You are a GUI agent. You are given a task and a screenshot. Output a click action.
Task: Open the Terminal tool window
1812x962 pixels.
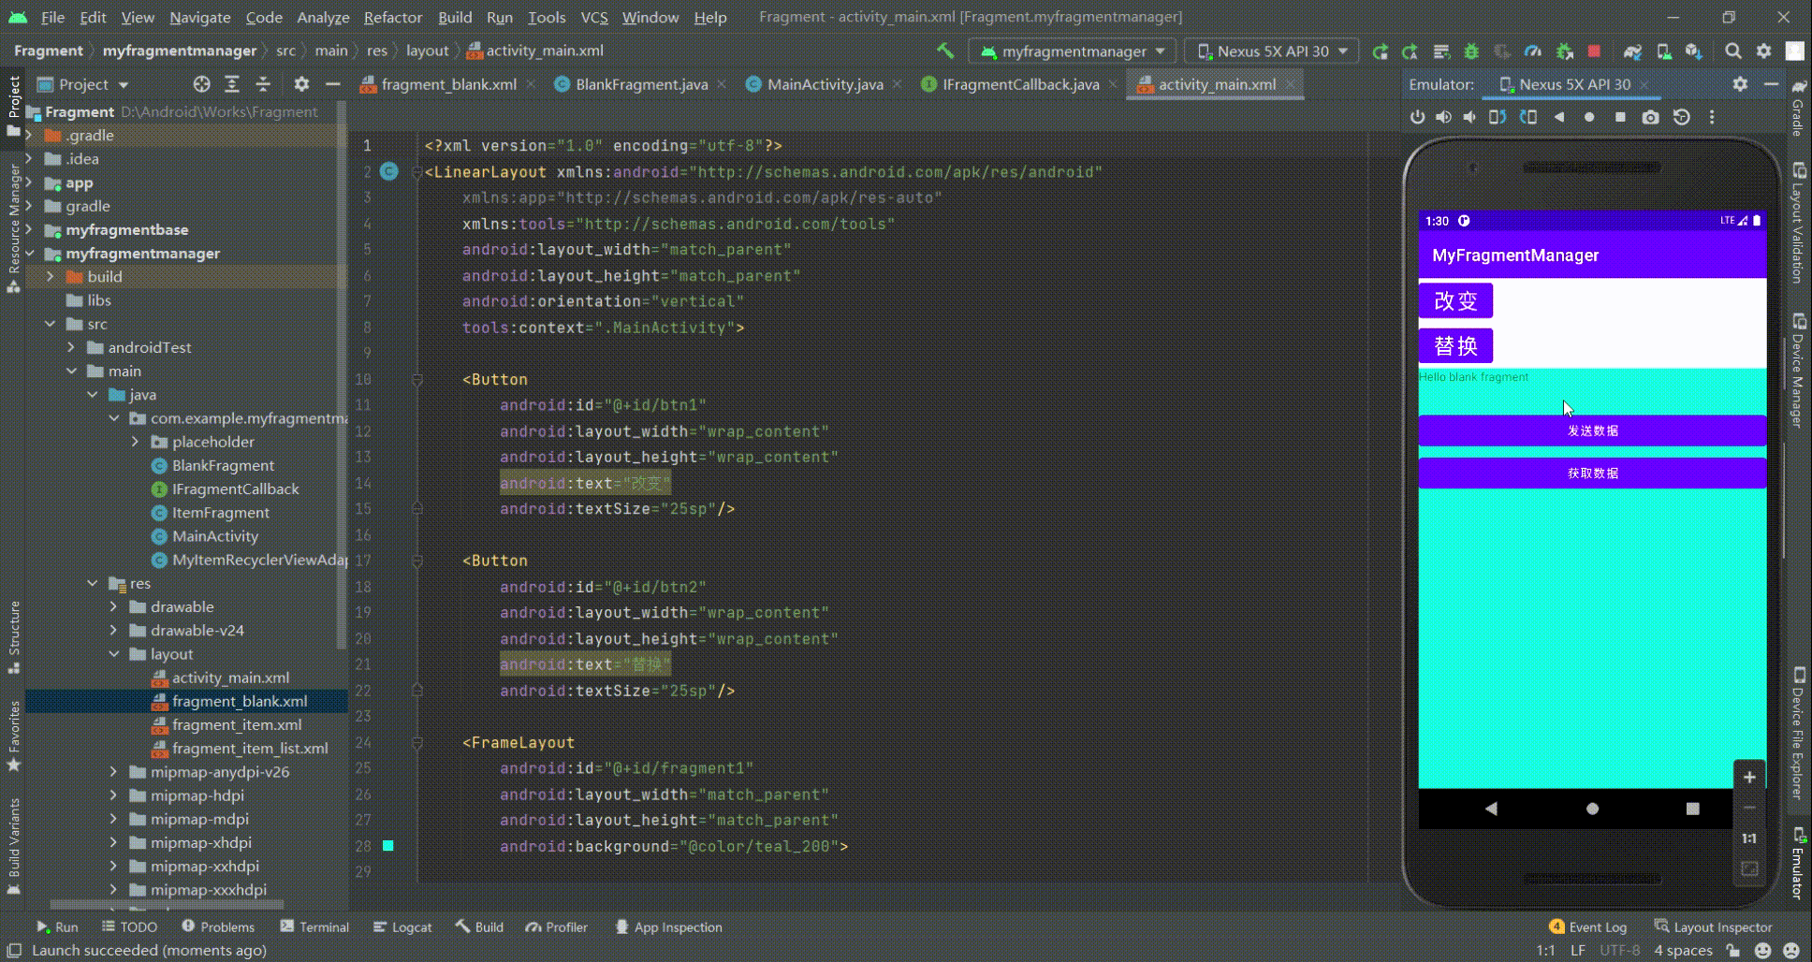[x=314, y=926]
